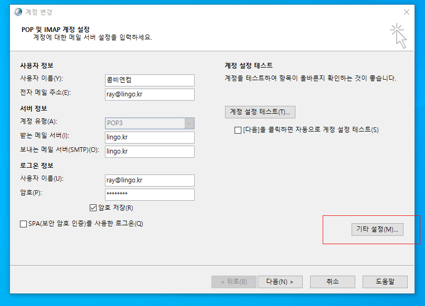Click the 취소 button
The height and width of the screenshot is (306, 425).
coord(333,282)
